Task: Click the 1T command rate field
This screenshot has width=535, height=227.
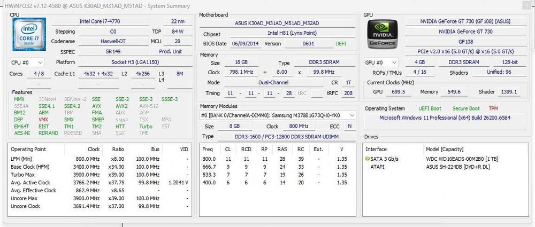Action: coord(348,82)
